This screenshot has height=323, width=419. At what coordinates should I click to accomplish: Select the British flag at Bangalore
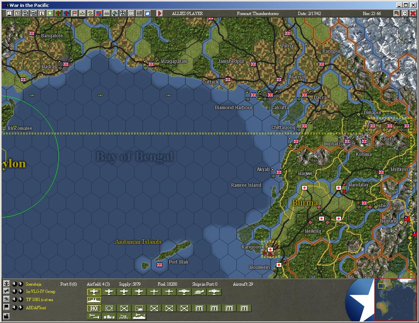click(32, 33)
